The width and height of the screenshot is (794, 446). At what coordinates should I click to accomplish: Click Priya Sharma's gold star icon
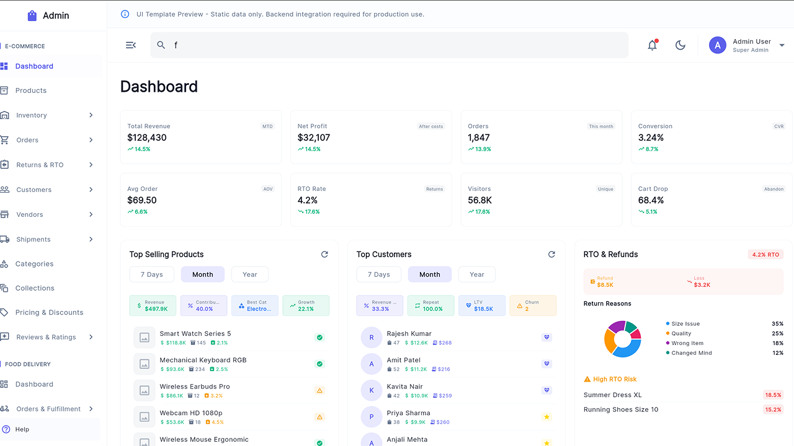(x=546, y=417)
